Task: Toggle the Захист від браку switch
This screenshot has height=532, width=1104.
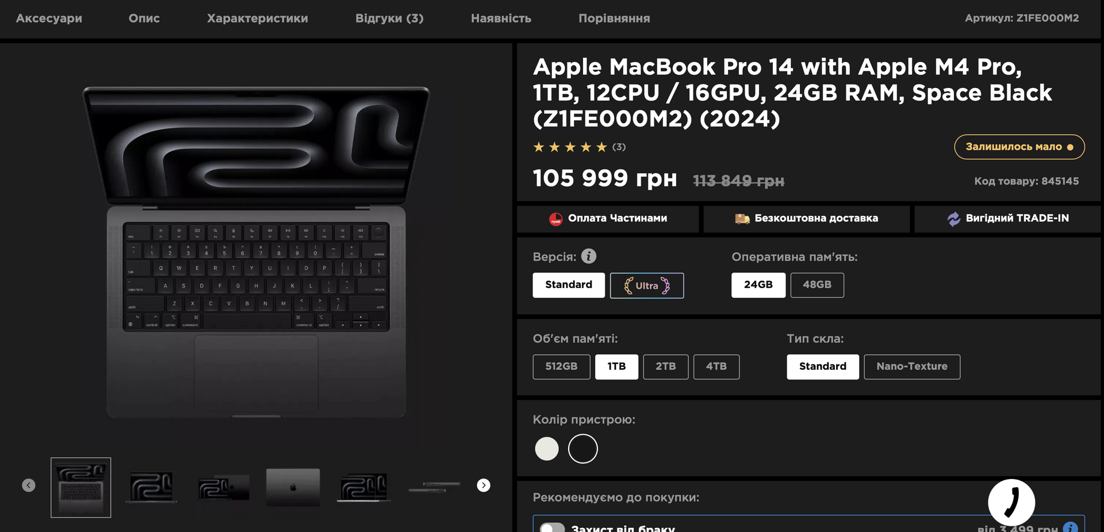Action: (x=552, y=528)
